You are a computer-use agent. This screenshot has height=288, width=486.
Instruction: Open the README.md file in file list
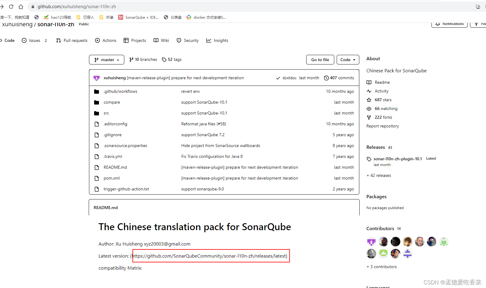click(115, 167)
